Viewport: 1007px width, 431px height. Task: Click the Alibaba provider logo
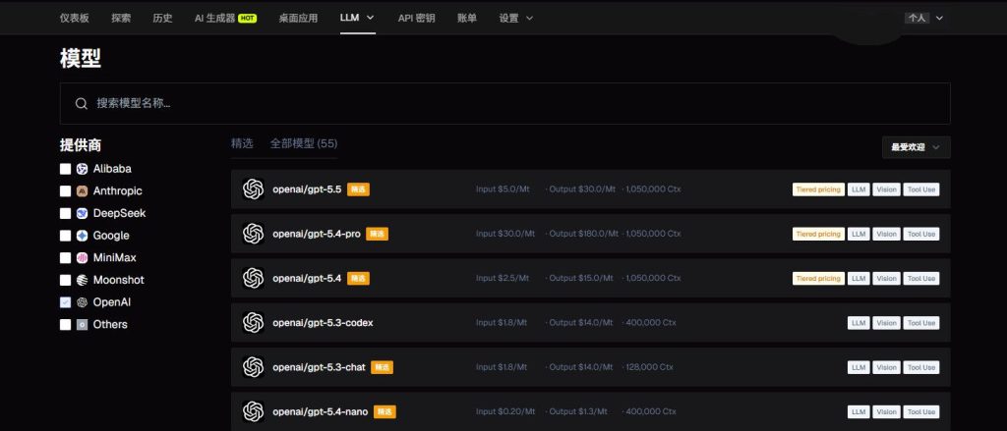(83, 169)
